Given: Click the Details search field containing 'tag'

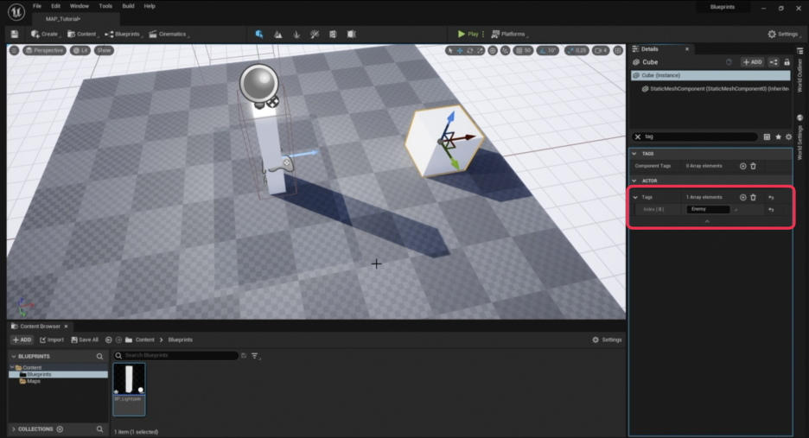Looking at the screenshot, I should pos(701,136).
